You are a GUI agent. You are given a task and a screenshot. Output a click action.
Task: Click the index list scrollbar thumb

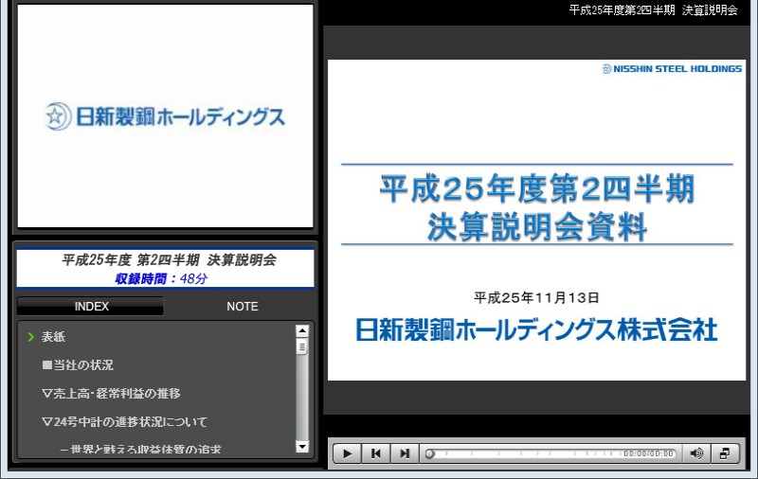click(x=302, y=346)
